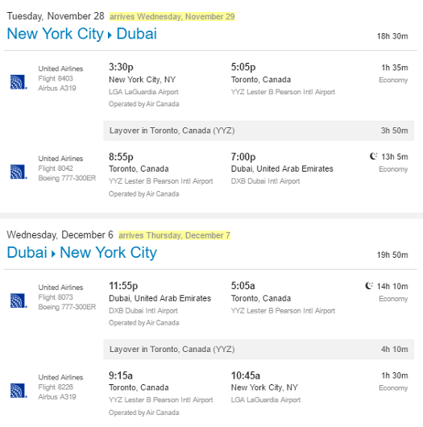Click DXB Dubai Intl Airport arrival text
Screen dimensions: 423x427
coord(265,181)
